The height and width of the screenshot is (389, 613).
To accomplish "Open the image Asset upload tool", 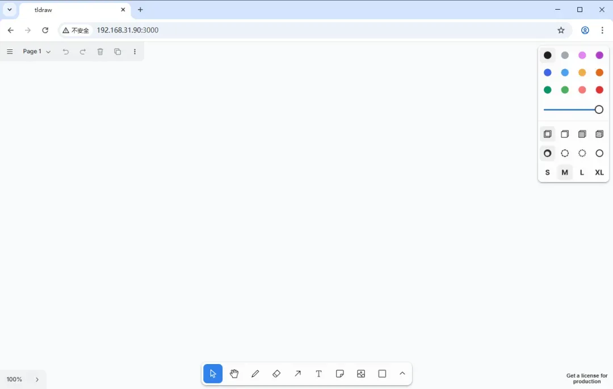I will pos(361,374).
